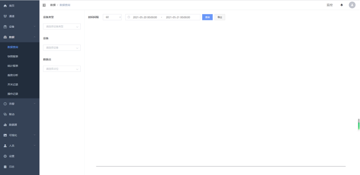Open the 请选择设备类型 dropdown
360x175 pixels.
click(62, 26)
